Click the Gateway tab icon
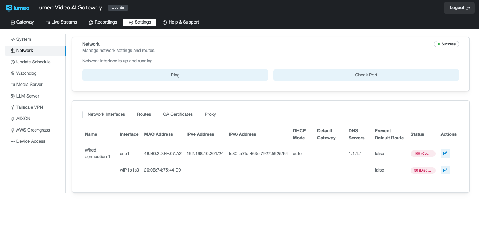This screenshot has height=228, width=479. coord(13,22)
